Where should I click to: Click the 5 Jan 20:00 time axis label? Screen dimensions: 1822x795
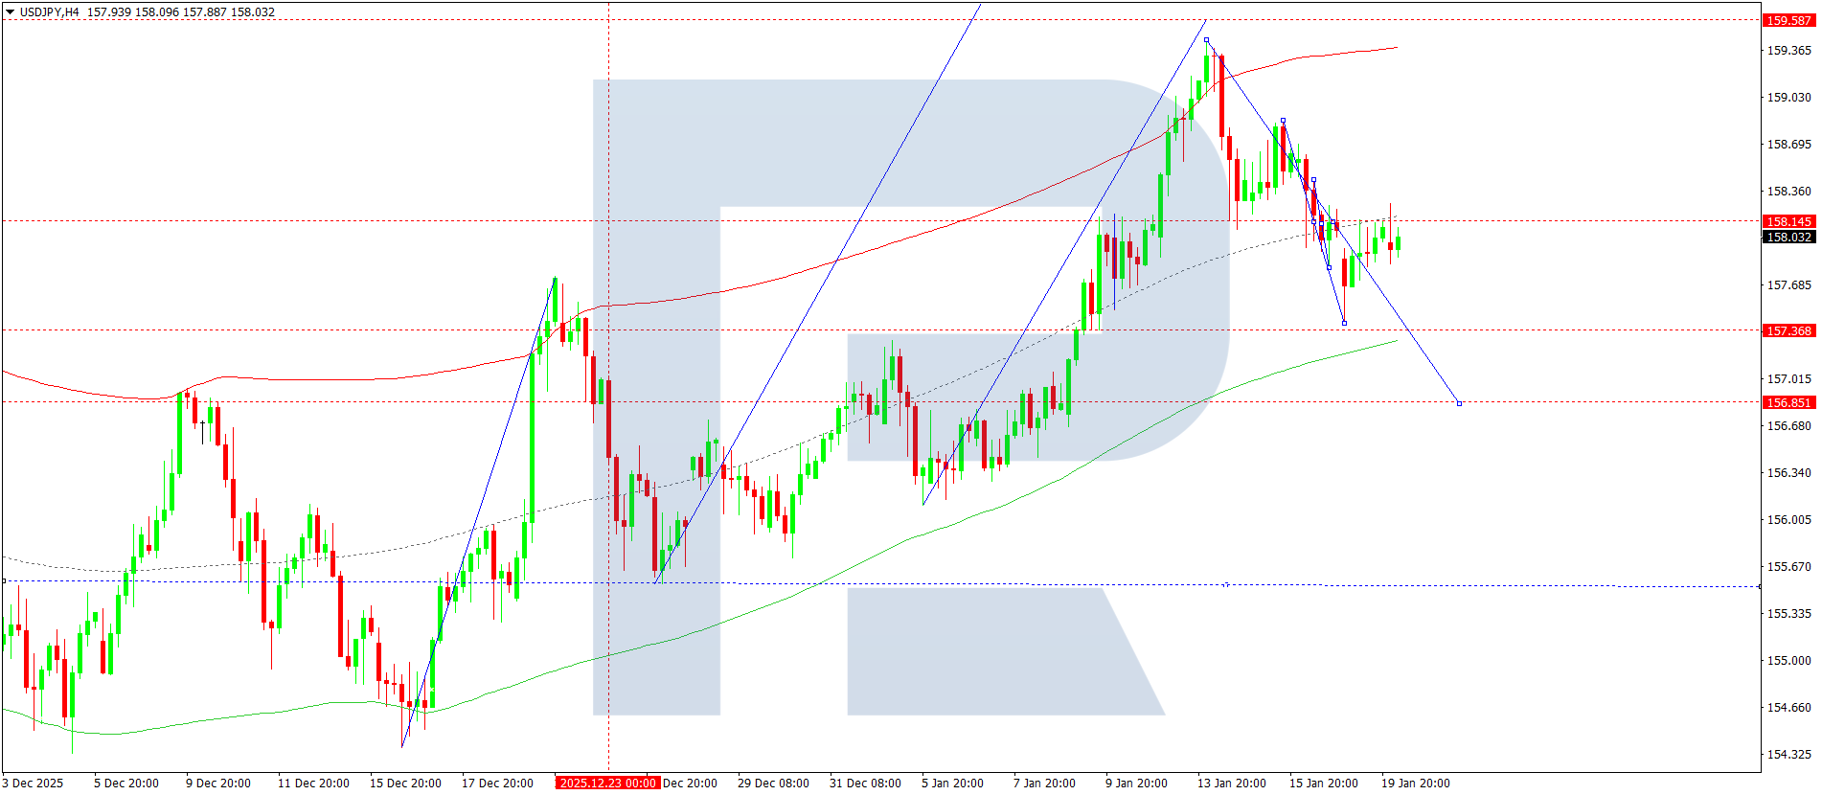[x=952, y=784]
